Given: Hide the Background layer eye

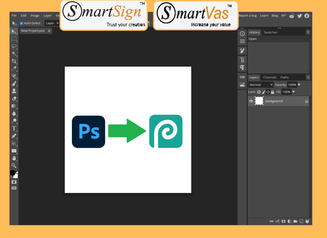Looking at the screenshot, I should pyautogui.click(x=251, y=101).
